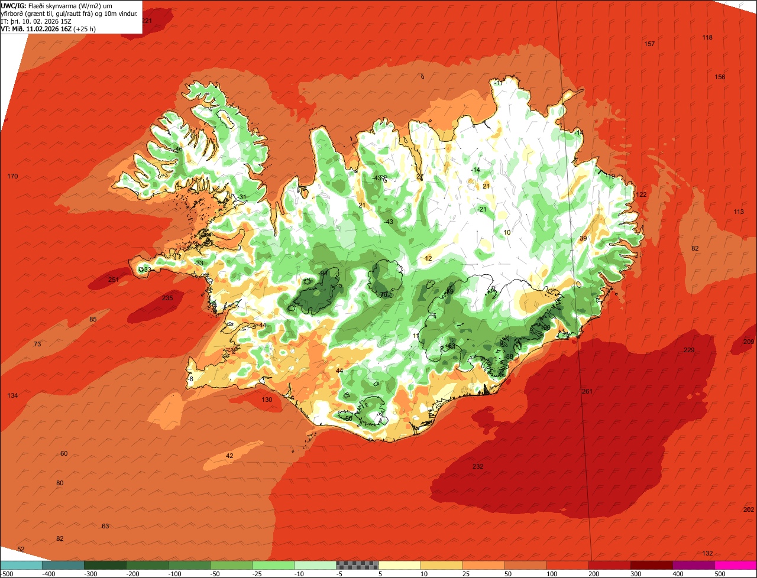Click the dark teal -400 to -300 legend swatch

[63, 565]
